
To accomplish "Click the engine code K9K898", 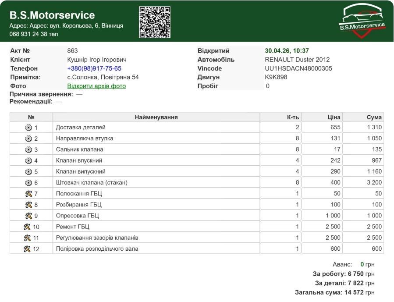I will tap(276, 78).
